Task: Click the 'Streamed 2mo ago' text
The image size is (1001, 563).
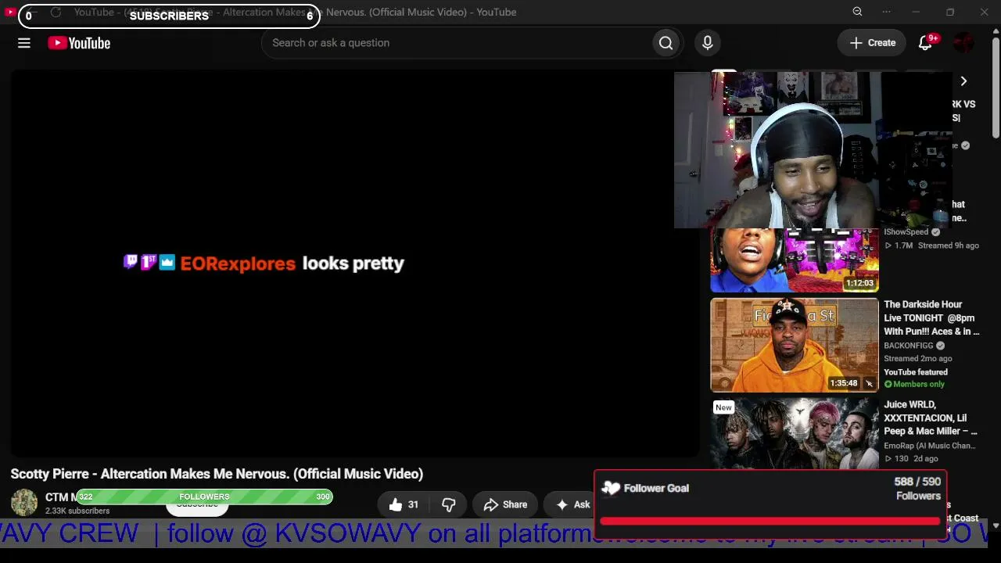Action: pos(918,359)
